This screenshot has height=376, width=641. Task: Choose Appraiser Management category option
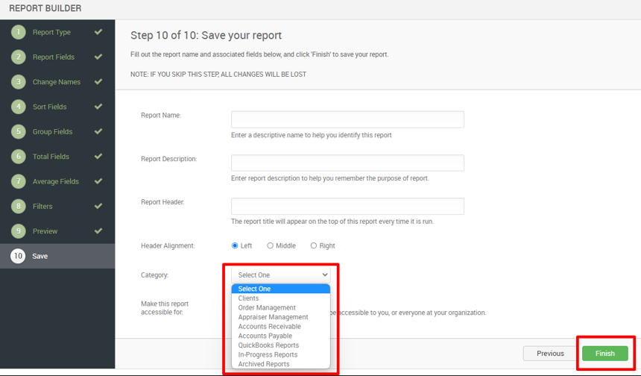(x=281, y=317)
